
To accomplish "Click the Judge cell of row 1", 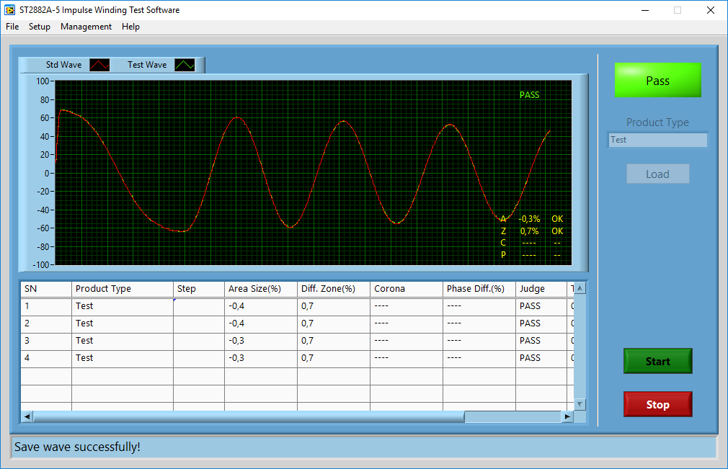I will [x=541, y=306].
